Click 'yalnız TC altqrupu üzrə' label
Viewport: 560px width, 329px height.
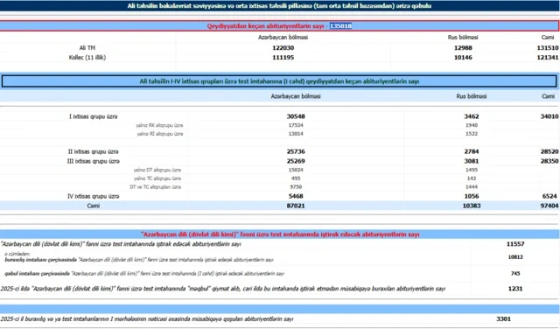coord(157,178)
